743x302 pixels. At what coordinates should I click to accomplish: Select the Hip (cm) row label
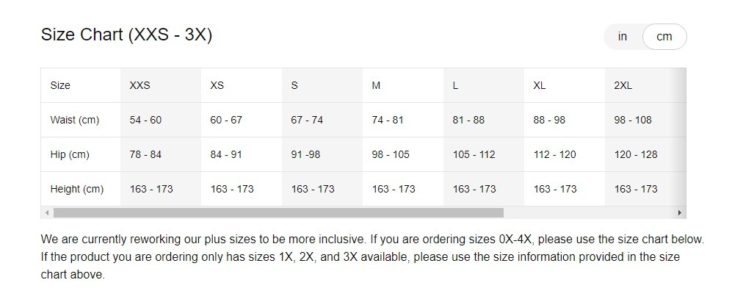[70, 154]
